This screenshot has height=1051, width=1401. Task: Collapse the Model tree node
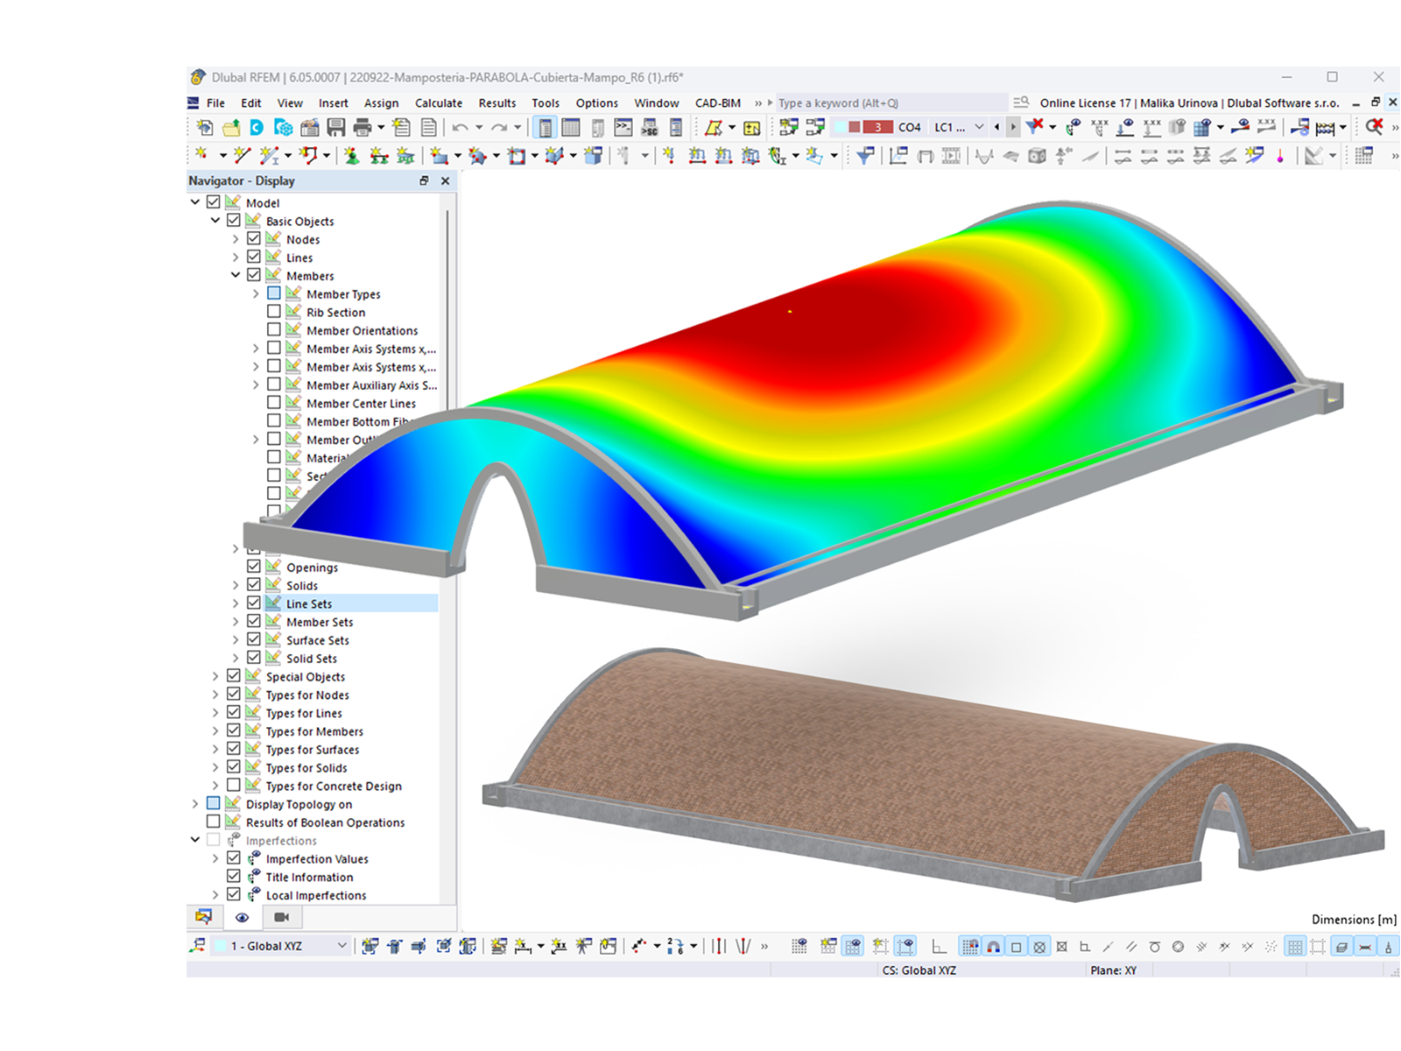point(195,201)
